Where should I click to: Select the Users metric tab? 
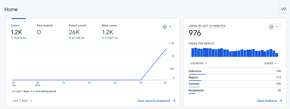click(x=19, y=32)
